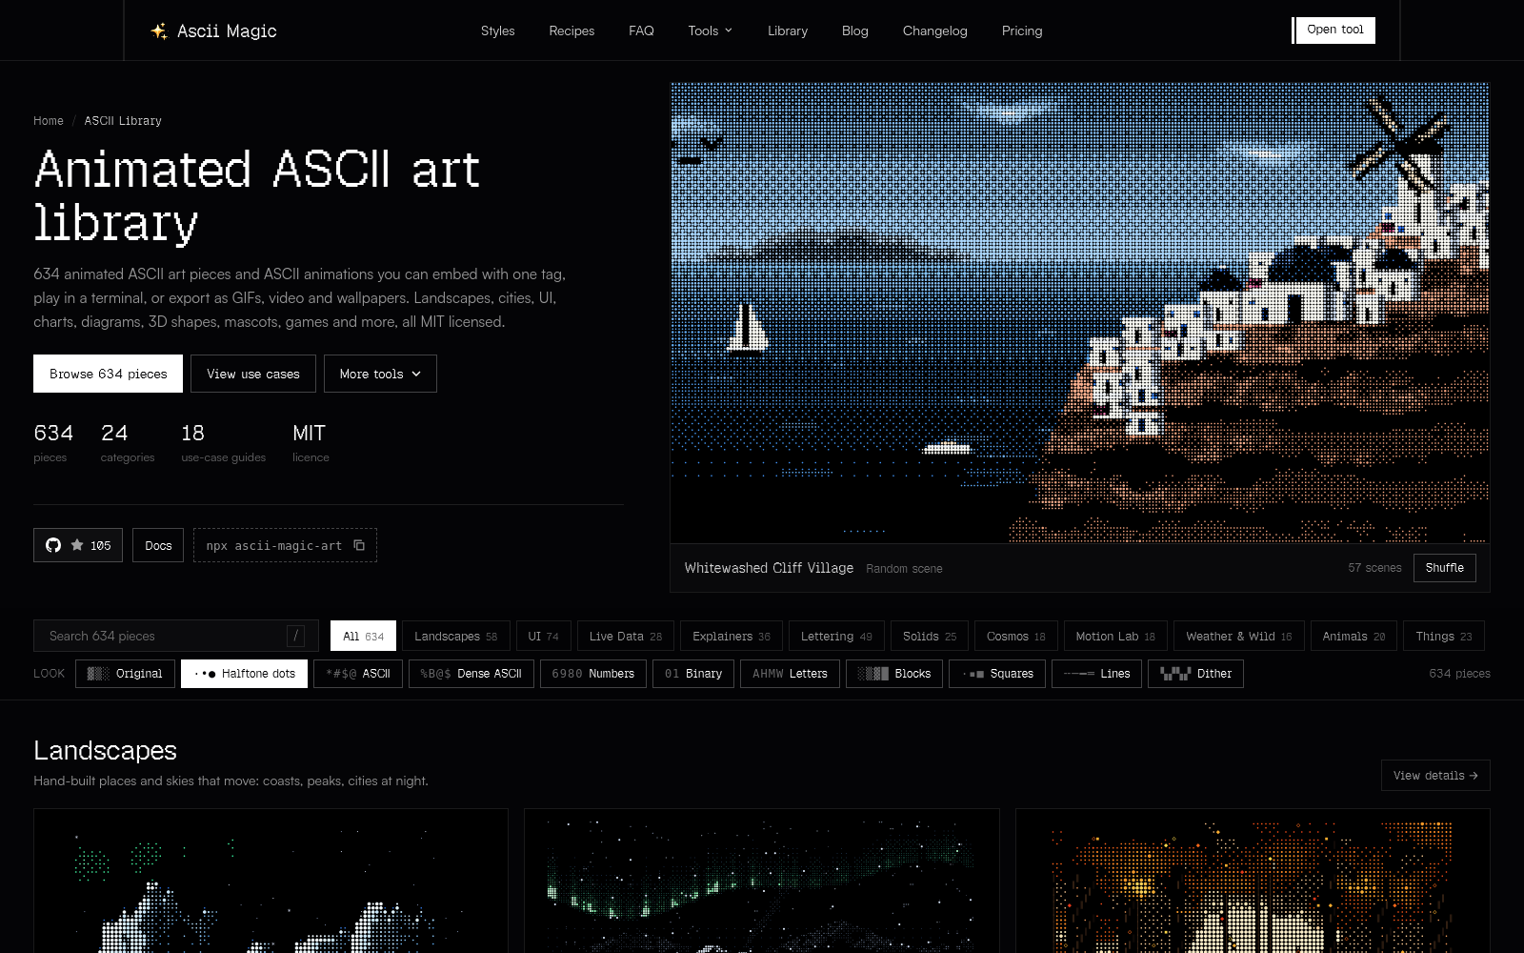Pick the Dither look style
Image resolution: width=1524 pixels, height=953 pixels.
coord(1195,674)
